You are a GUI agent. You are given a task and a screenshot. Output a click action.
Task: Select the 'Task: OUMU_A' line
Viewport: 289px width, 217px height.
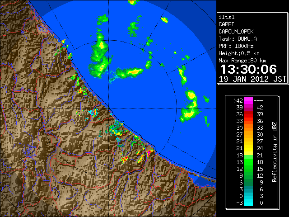click(238, 39)
